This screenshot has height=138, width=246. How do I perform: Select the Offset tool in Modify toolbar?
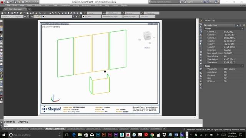tap(201, 30)
